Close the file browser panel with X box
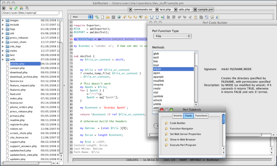Viewport: 277px width, 166px height. 4,8
